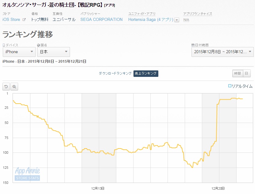Viewport: 255px width, 194px height.
Task: Click the ユニバーサル compatibility value
Action: coord(64,20)
